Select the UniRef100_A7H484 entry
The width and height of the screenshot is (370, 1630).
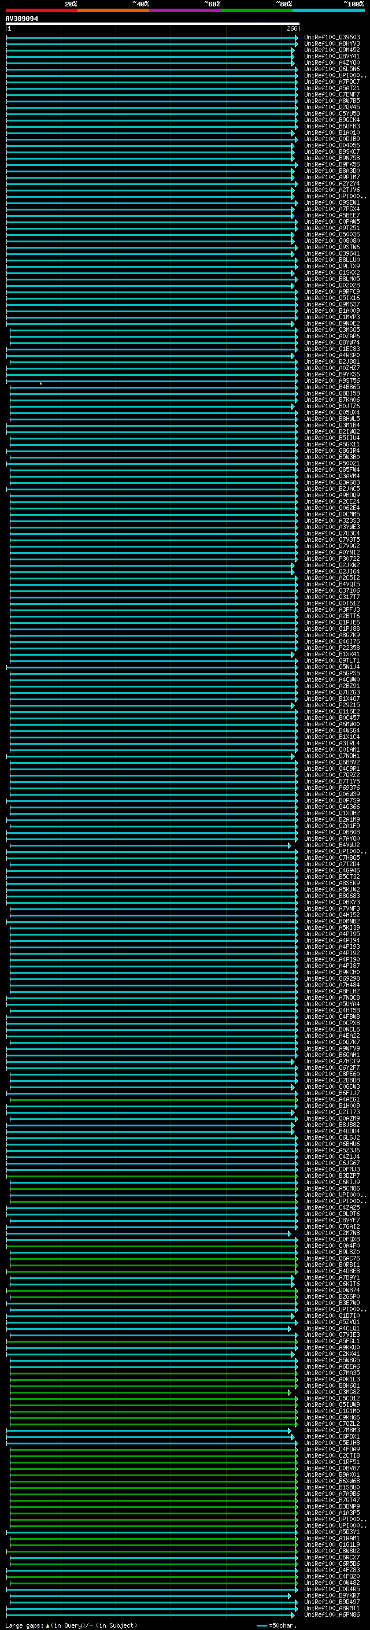tap(331, 985)
